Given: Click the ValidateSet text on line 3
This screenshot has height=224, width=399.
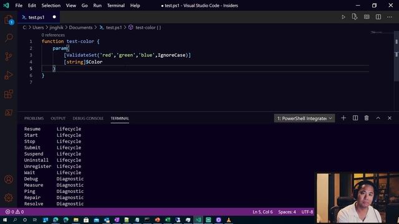Looking at the screenshot, I should [x=82, y=55].
